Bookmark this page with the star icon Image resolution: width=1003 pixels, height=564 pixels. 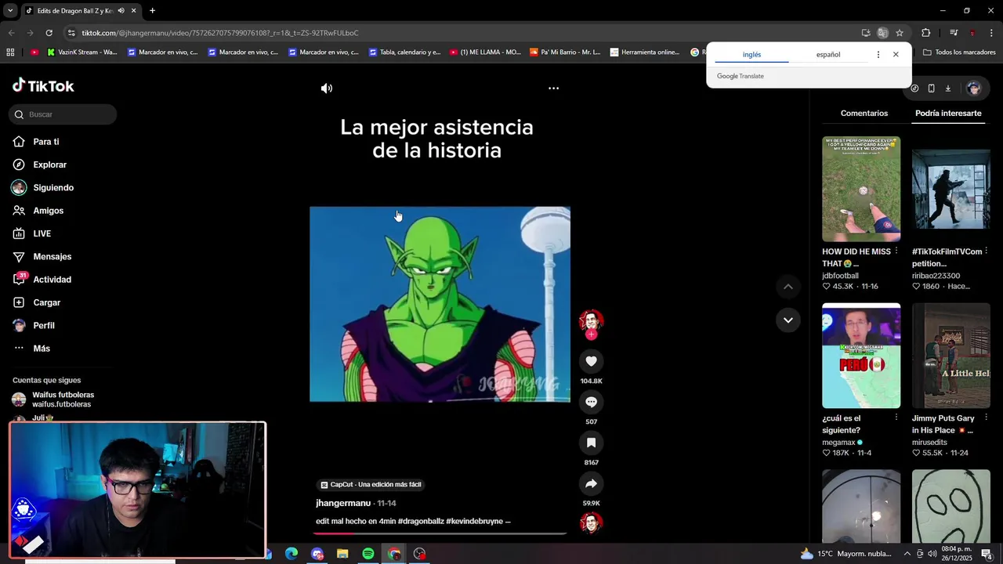[900, 33]
